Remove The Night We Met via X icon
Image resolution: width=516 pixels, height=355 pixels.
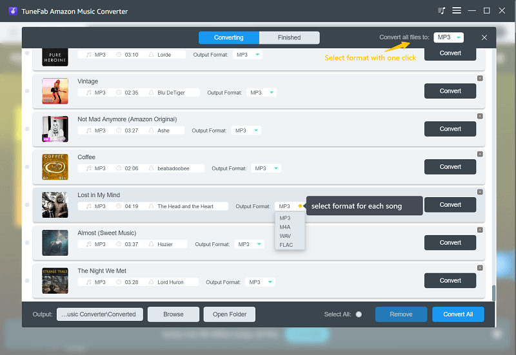coord(480,267)
